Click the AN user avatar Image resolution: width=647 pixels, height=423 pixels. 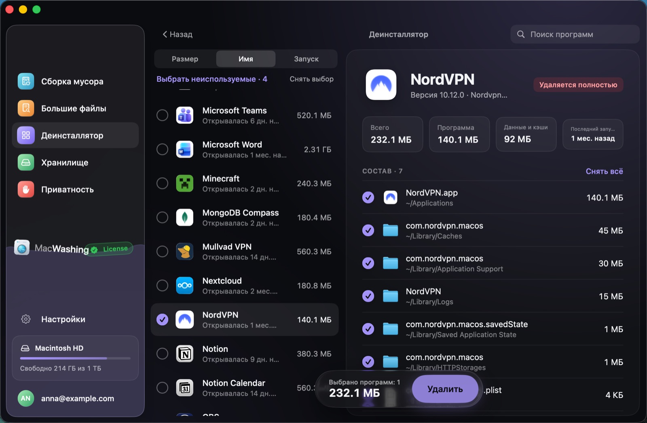tap(26, 398)
